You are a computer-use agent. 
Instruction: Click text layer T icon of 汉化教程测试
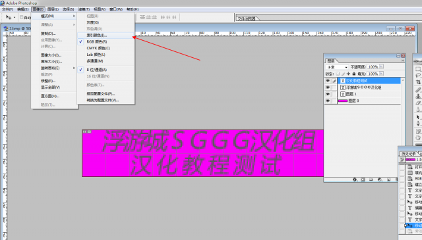343,81
